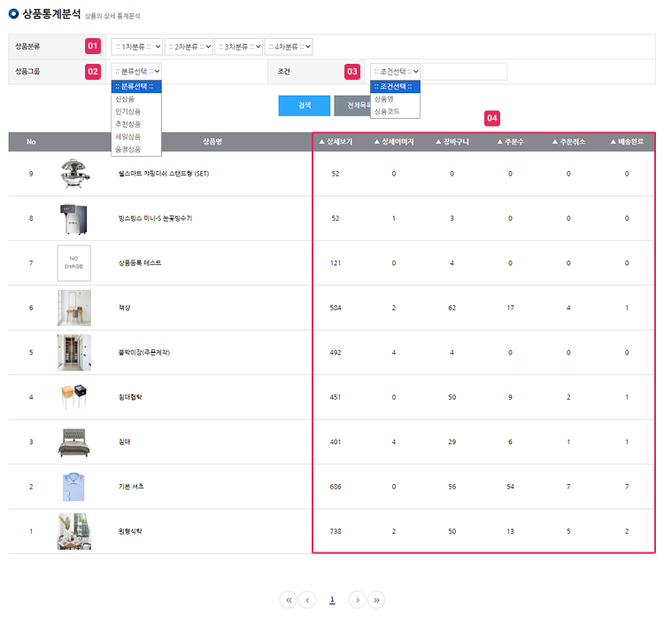The height and width of the screenshot is (617, 664).
Task: Sort by 배송완료 column
Action: point(627,142)
